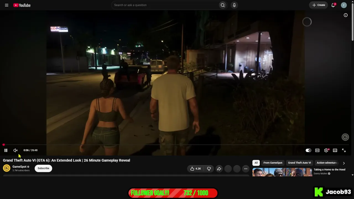Open the notifications bell
This screenshot has width=354, height=199.
[333, 5]
